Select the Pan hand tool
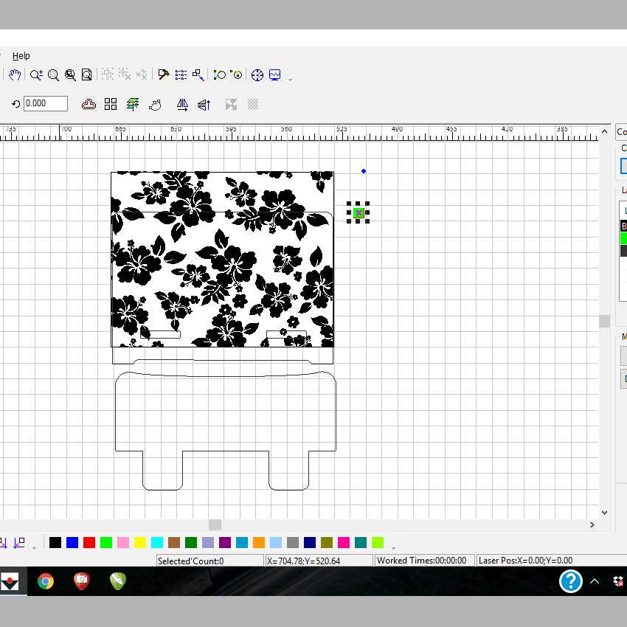 point(15,75)
